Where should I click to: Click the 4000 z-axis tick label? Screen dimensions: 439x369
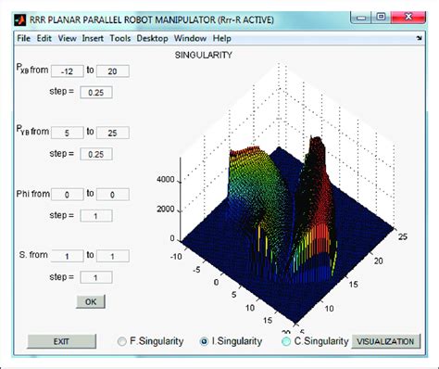coord(166,179)
